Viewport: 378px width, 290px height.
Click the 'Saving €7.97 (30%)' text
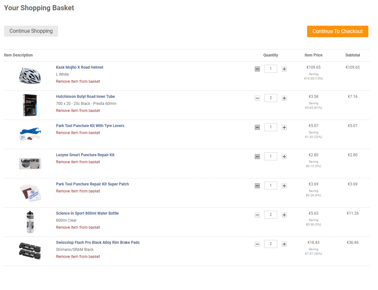(x=314, y=251)
